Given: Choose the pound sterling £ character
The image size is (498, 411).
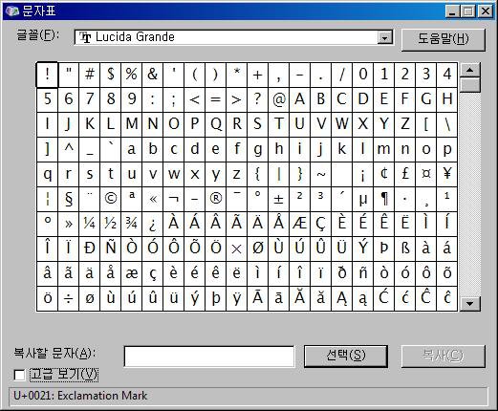Looking at the screenshot, I should pos(405,174).
